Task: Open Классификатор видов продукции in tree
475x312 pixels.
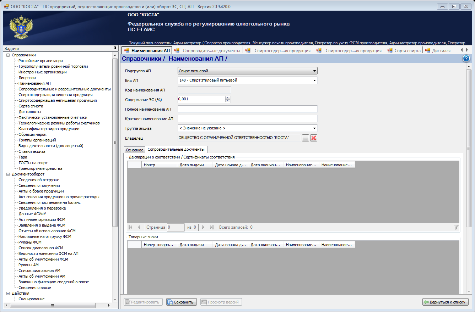Action: coord(49,129)
